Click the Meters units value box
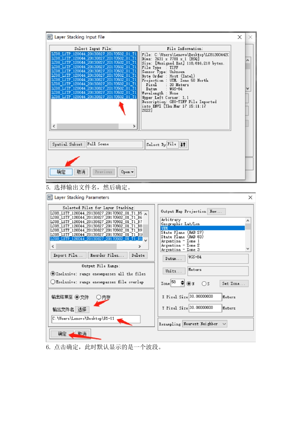304x431 pixels. pos(218,271)
